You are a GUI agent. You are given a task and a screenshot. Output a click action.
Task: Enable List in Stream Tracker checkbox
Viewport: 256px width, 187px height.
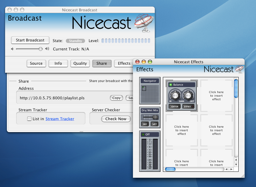click(29, 119)
